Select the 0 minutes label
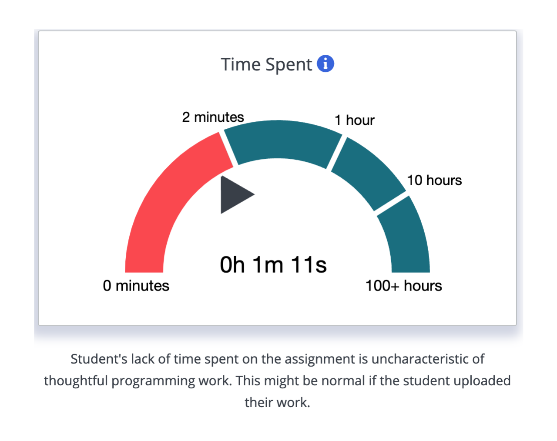Image resolution: width=557 pixels, height=441 pixels. point(136,286)
